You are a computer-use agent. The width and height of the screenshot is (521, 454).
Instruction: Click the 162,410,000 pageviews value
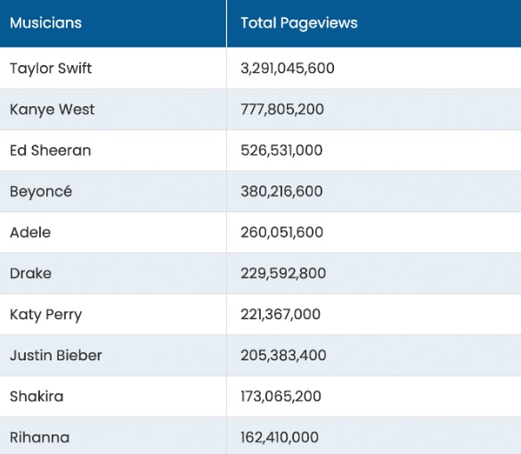(x=280, y=437)
